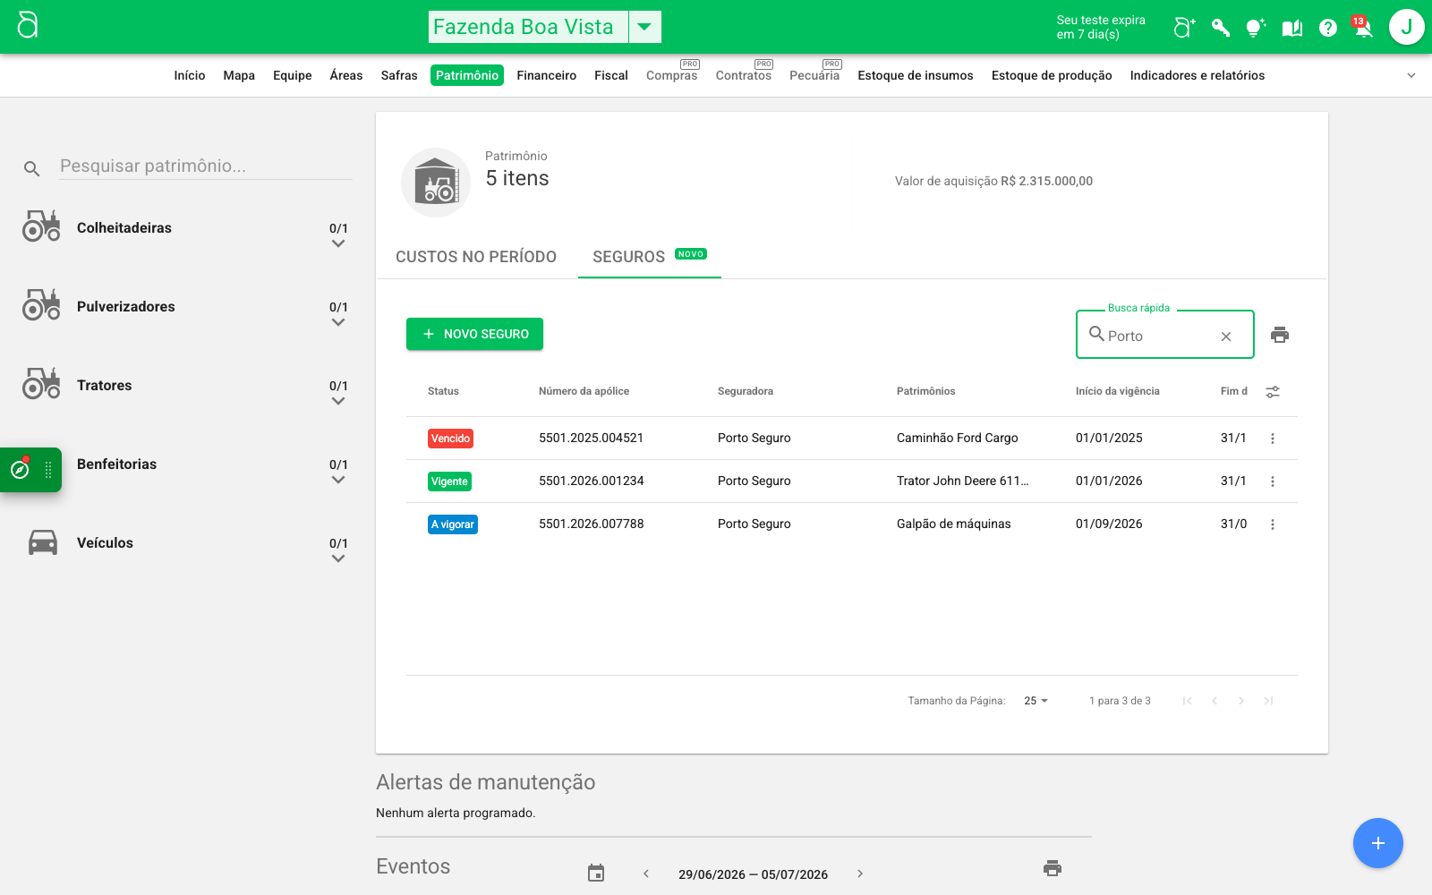
Task: Click the A vigorar status badge
Action: (453, 524)
